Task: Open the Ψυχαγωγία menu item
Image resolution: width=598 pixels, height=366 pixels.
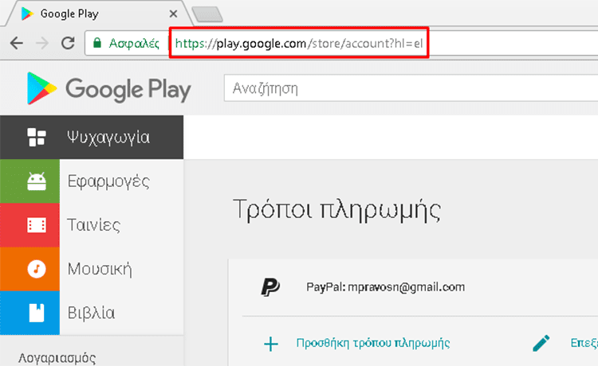Action: [92, 138]
